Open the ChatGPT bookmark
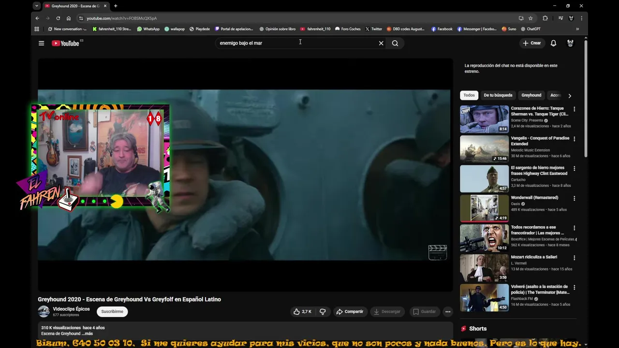Image resolution: width=619 pixels, height=348 pixels. pyautogui.click(x=530, y=29)
